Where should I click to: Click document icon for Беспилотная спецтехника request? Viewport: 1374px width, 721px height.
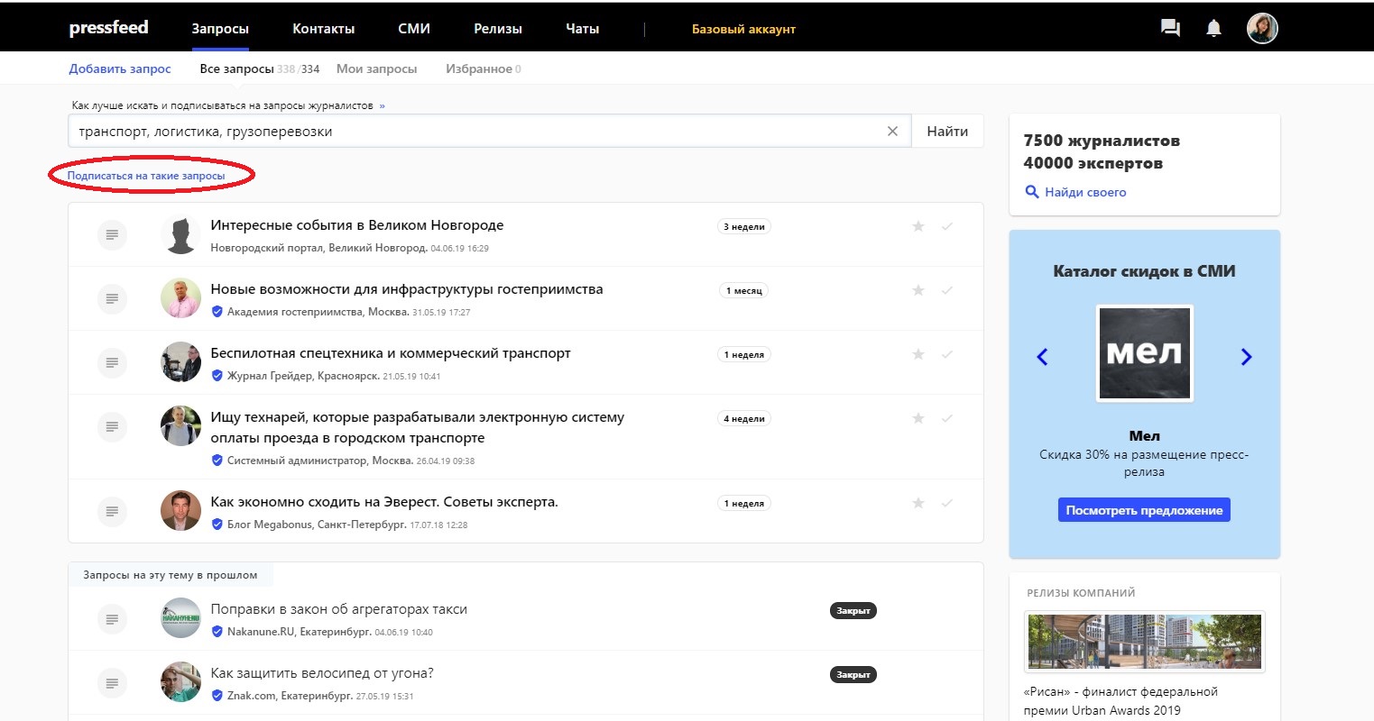click(112, 362)
